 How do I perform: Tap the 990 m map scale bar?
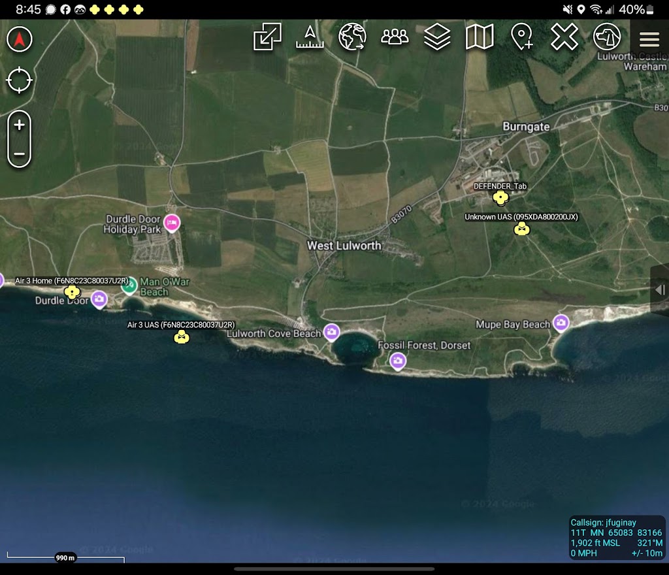point(65,557)
